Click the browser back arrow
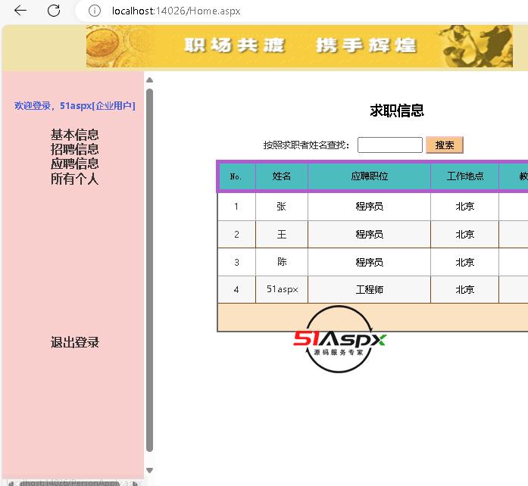Image resolution: width=528 pixels, height=486 pixels. [x=20, y=11]
